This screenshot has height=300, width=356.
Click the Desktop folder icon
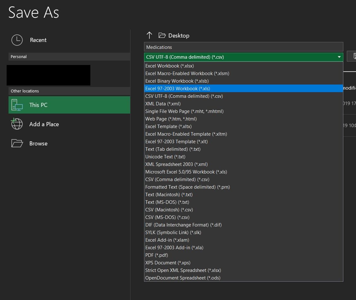(162, 35)
